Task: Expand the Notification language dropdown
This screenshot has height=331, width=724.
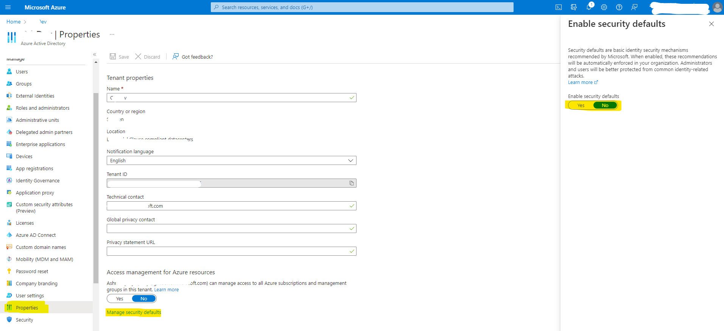Action: pos(232,160)
